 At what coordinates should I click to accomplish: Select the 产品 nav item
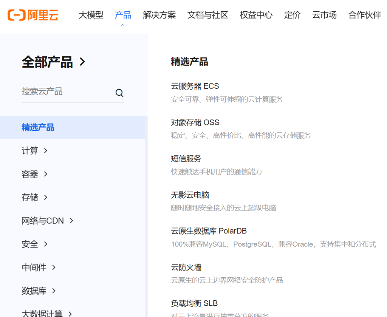point(123,15)
